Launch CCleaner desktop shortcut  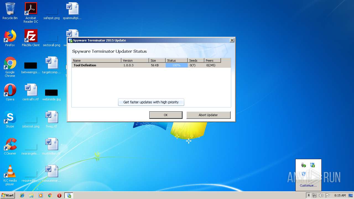point(10,146)
